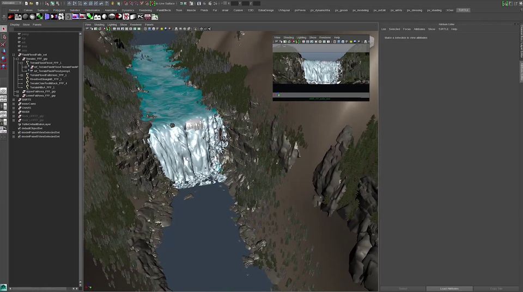The width and height of the screenshot is (523, 292).
Task: Click the first red shelf icon
Action: click(11, 17)
